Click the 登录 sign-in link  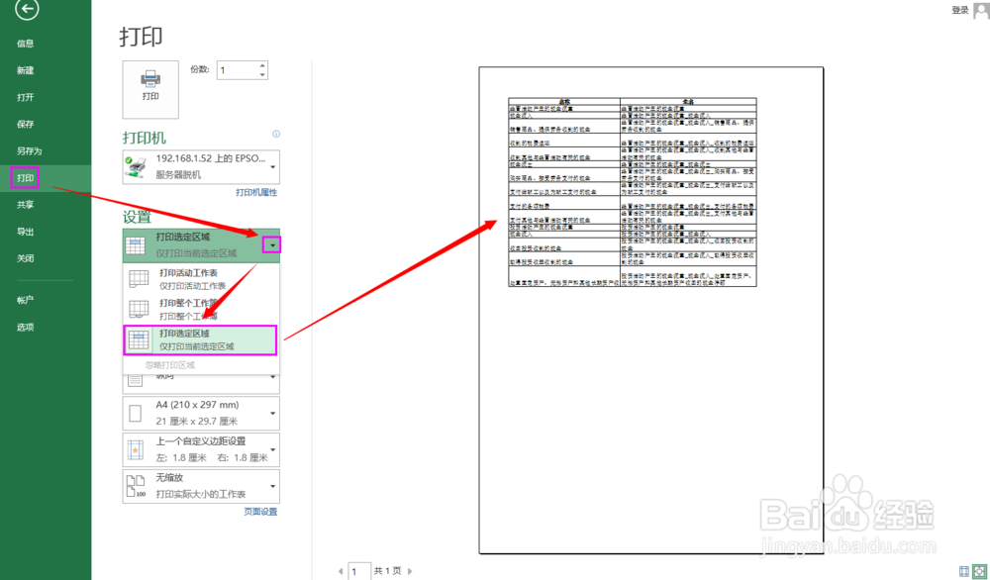[x=960, y=10]
